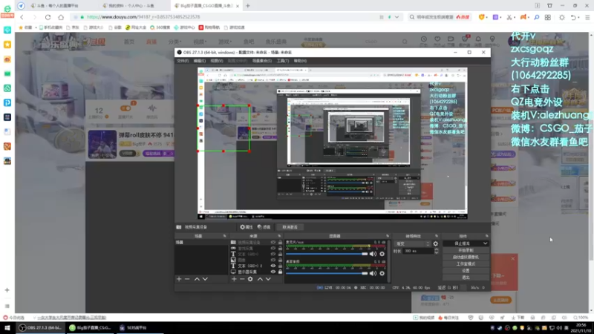
Task: Toggle lock on 显示器采集 source
Action: point(281,272)
